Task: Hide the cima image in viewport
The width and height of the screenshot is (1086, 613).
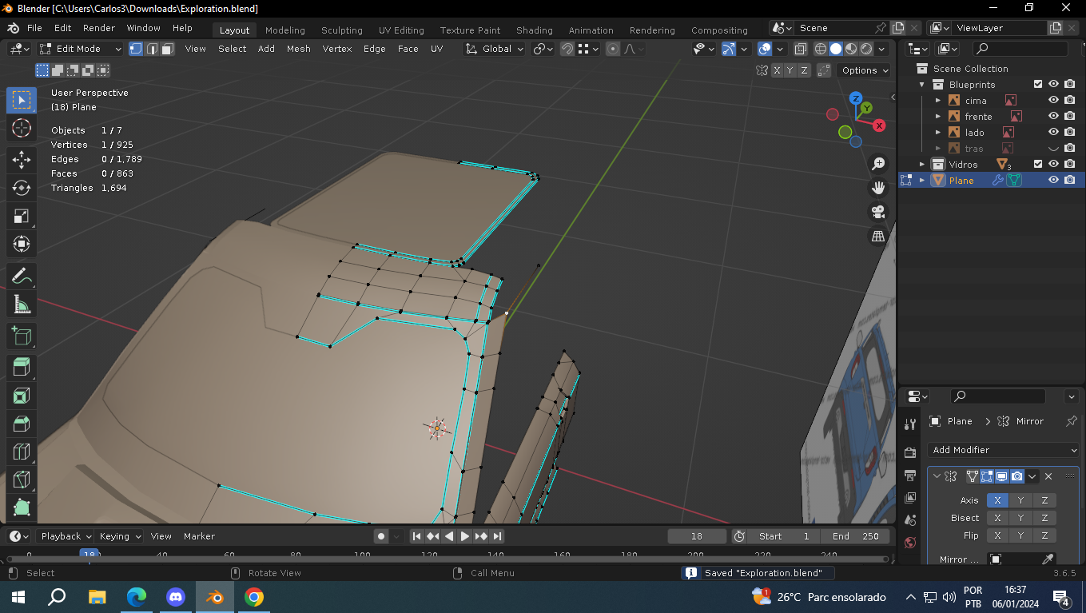Action: click(1053, 101)
